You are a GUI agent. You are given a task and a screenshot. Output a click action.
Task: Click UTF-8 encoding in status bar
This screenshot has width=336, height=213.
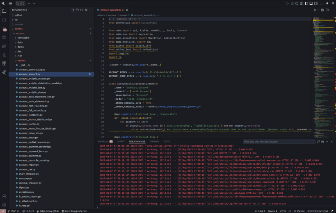[282, 211]
